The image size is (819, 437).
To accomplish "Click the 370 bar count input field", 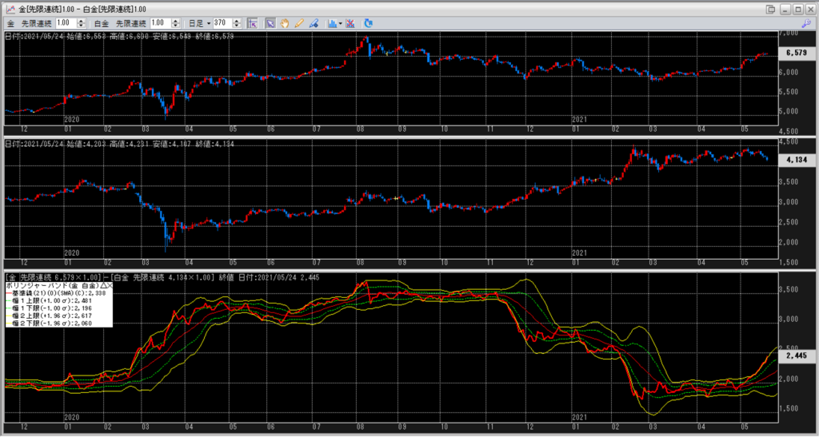I will [x=223, y=23].
